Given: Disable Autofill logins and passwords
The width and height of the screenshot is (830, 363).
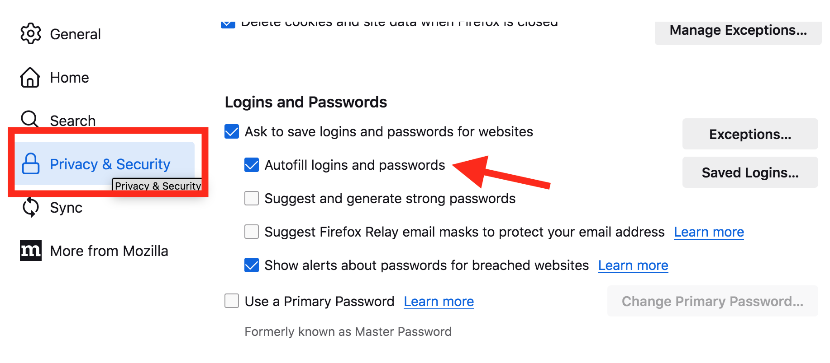Looking at the screenshot, I should (252, 165).
